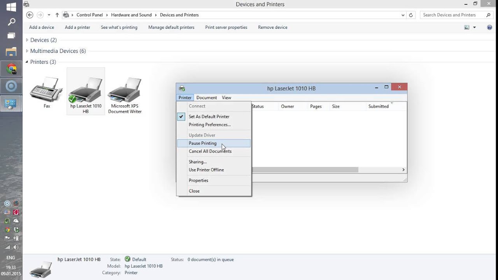Navigate to Control Panel breadcrumb
The width and height of the screenshot is (498, 280).
coord(89,15)
